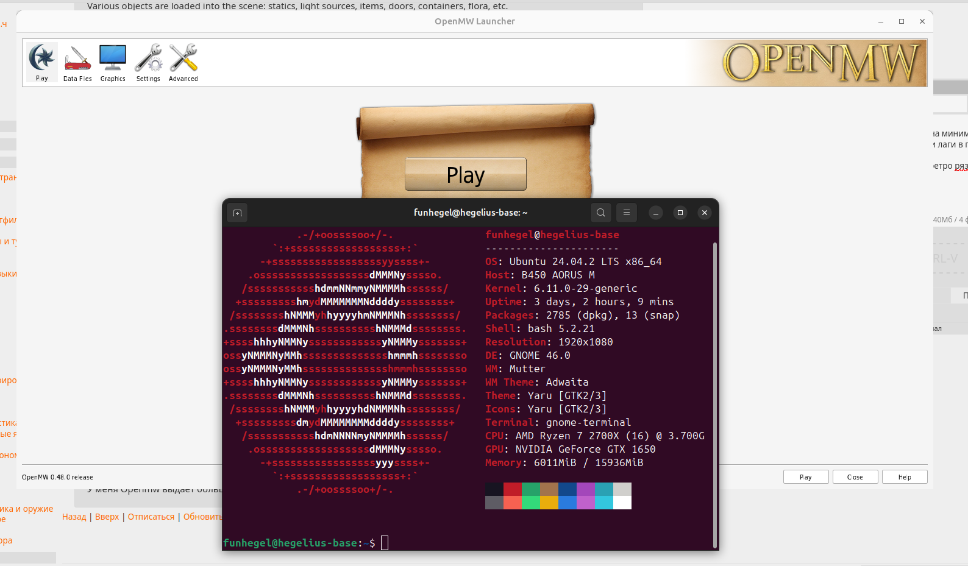Open the Advanced page with crossed tools
This screenshot has width=968, height=566.
183,62
